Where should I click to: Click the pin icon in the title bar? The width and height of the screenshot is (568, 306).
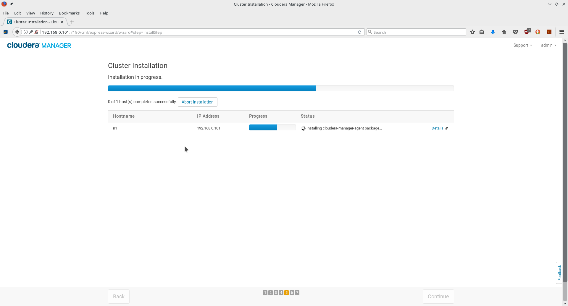tap(11, 4)
